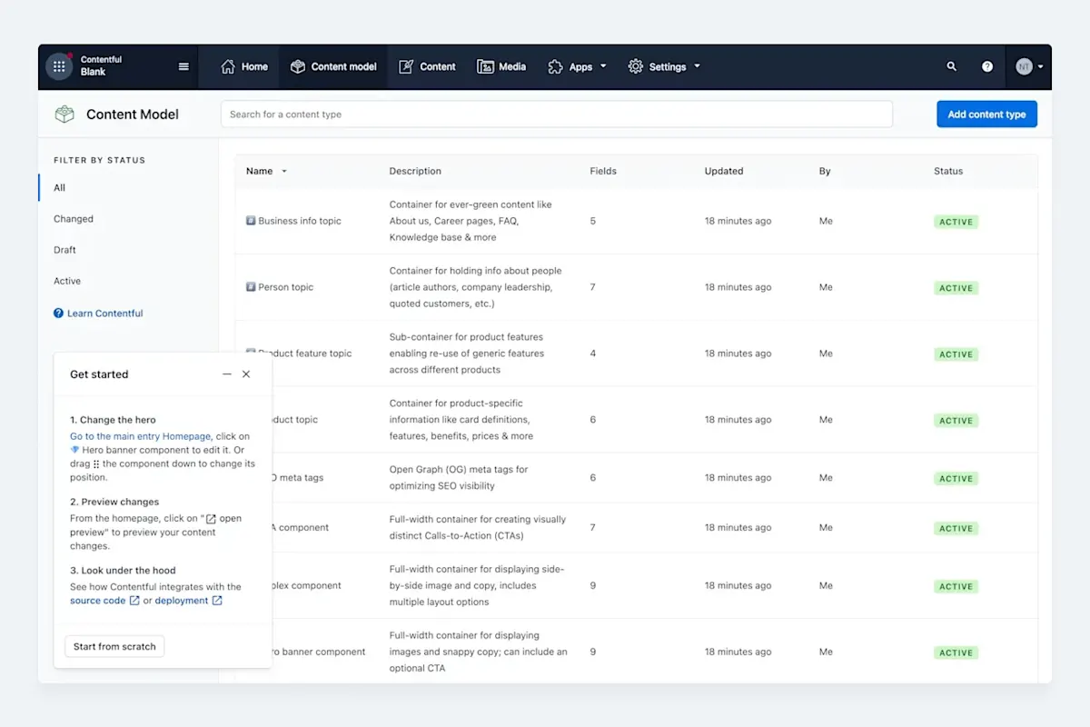Sort by the Name column arrow
1090x727 pixels.
click(x=283, y=171)
